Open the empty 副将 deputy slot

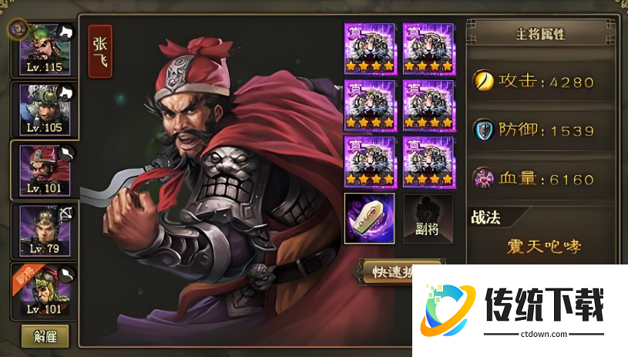[428, 219]
